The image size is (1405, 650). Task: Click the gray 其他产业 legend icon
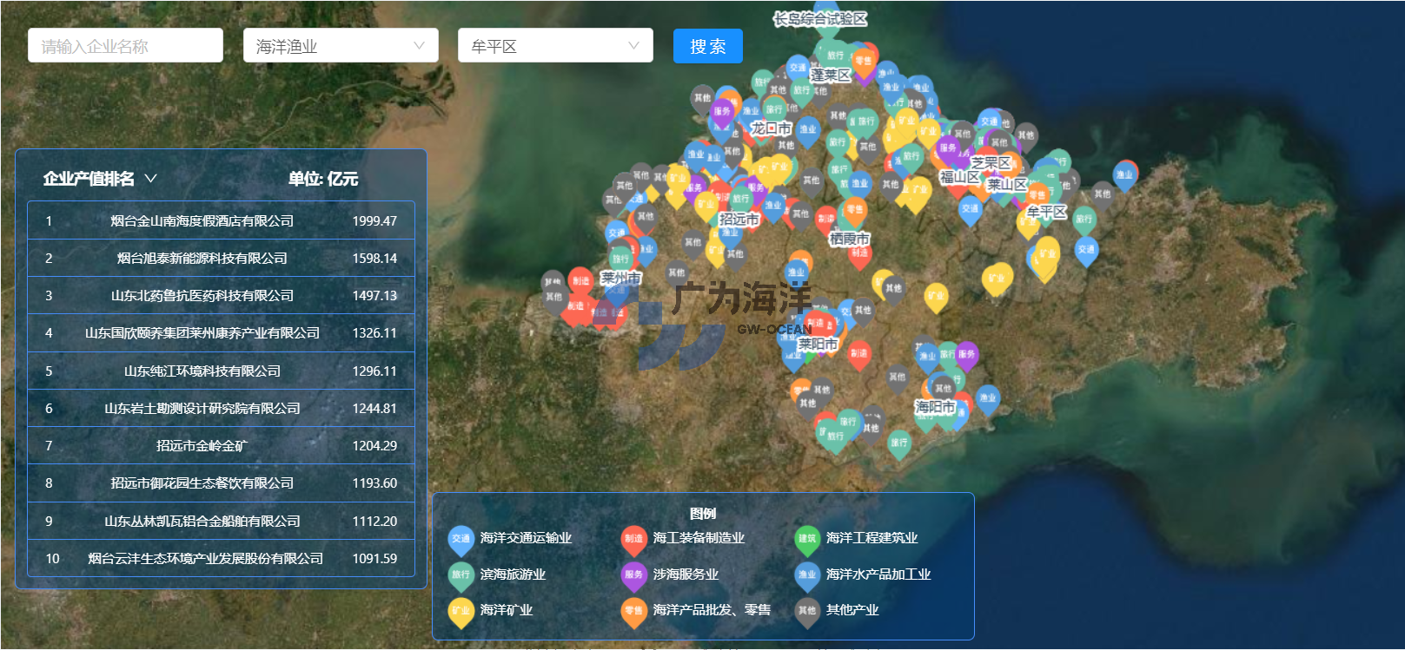pyautogui.click(x=807, y=610)
